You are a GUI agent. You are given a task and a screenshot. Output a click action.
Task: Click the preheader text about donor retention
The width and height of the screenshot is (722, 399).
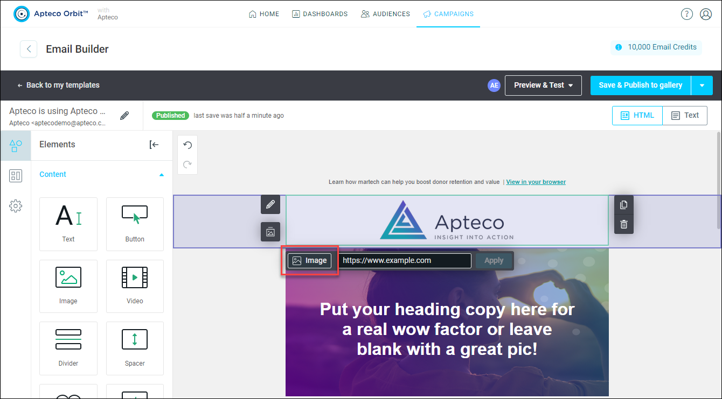(x=414, y=182)
